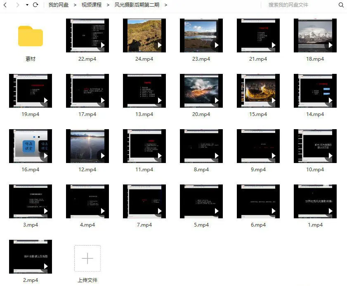The width and height of the screenshot is (347, 286).
Task: Click the back navigation arrow
Action: coord(6,5)
